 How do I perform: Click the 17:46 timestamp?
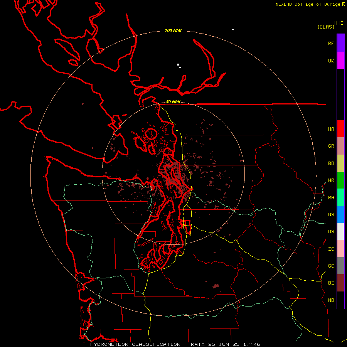click(x=253, y=344)
